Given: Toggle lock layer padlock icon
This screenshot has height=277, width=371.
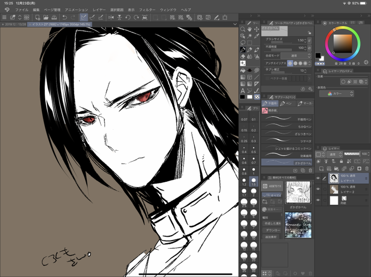Looking at the screenshot, I should (341, 161).
